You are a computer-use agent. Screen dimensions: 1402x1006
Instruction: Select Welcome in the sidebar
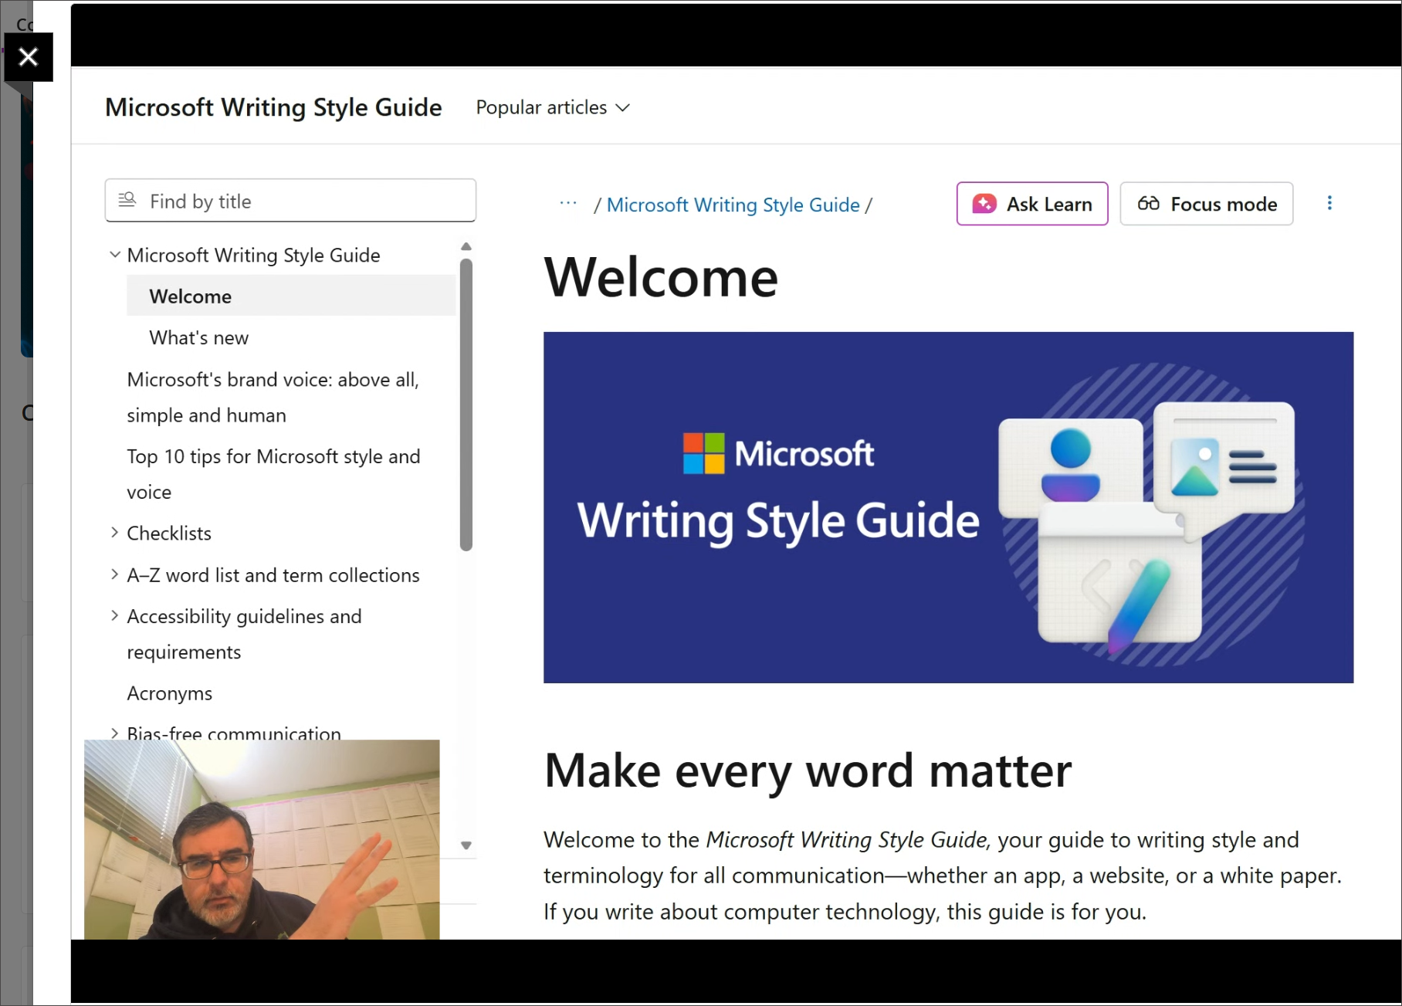pos(190,296)
